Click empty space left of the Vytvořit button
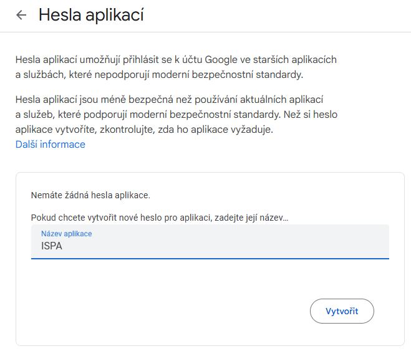The image size is (411, 351). [x=170, y=311]
